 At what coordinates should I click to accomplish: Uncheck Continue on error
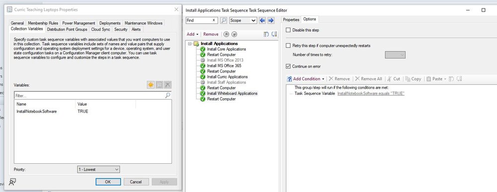(288, 66)
